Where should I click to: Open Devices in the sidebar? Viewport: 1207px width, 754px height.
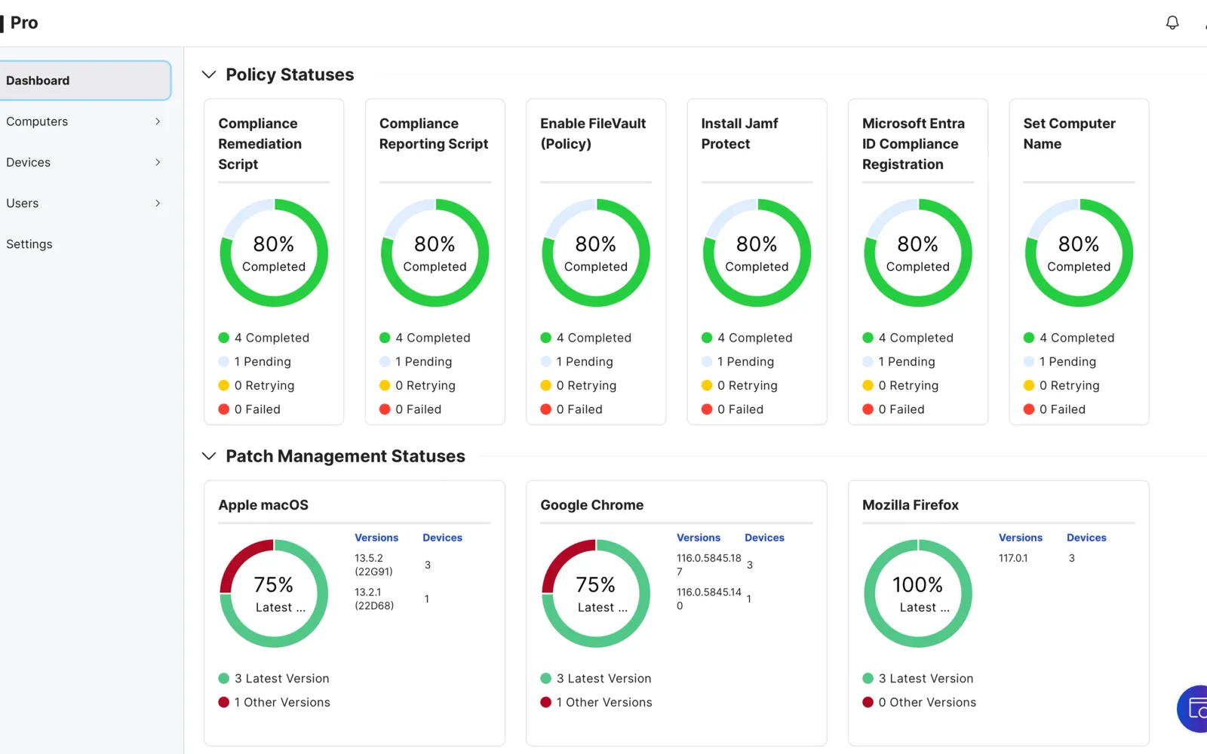point(29,162)
